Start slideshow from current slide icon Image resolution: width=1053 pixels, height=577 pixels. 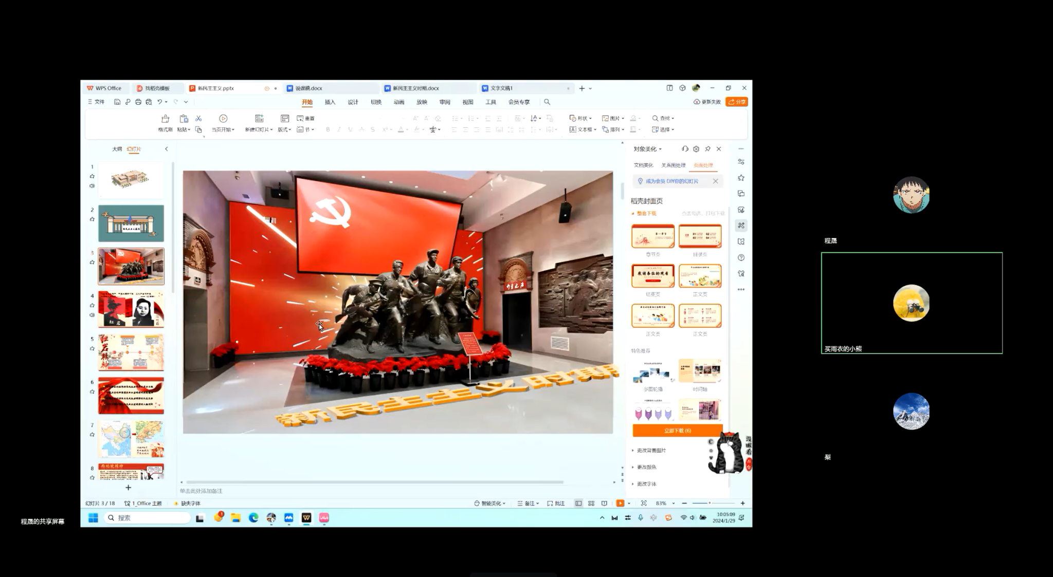point(223,119)
